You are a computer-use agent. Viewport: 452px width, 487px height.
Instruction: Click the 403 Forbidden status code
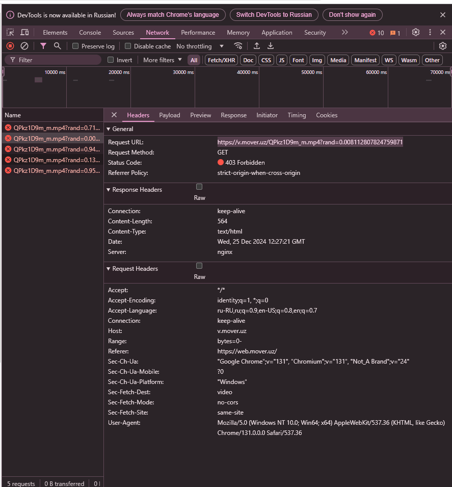[x=241, y=163]
